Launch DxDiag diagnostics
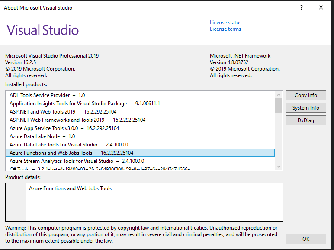 [x=306, y=120]
